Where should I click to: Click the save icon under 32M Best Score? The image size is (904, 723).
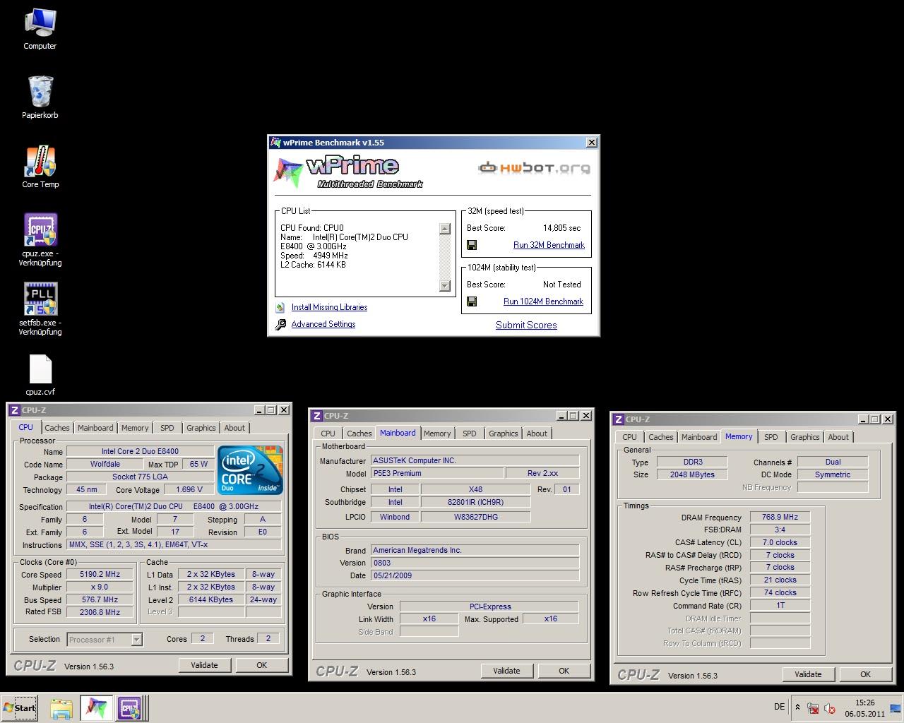[472, 245]
